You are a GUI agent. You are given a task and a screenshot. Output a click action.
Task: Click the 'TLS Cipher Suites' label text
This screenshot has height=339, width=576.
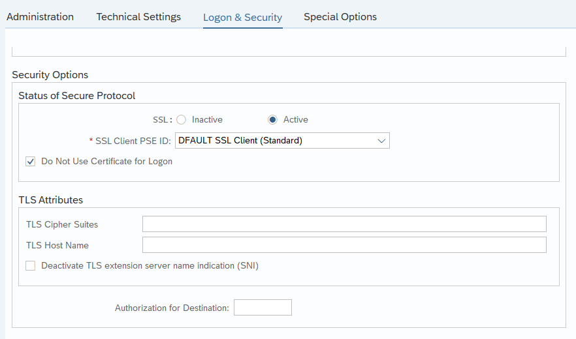tap(62, 224)
